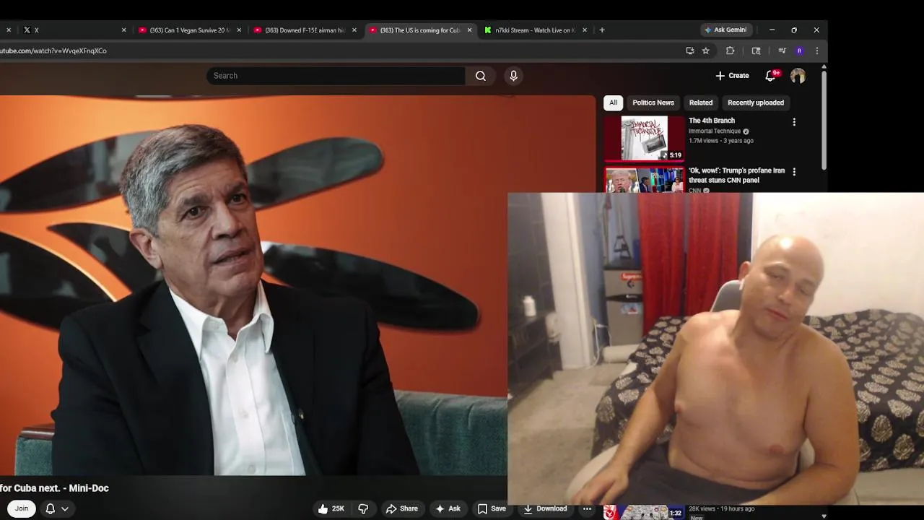Click the browser address bar URL
Screen dimensions: 924x520
[53, 51]
